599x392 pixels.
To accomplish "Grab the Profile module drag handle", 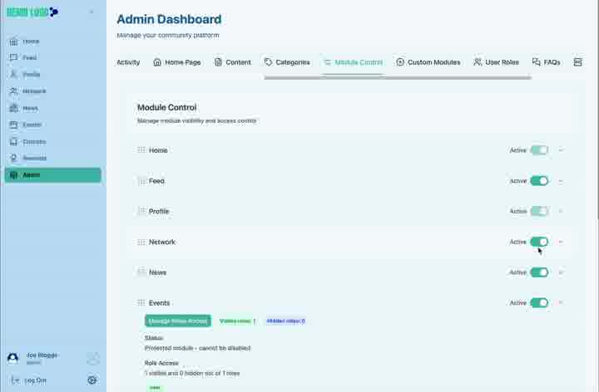I will (x=141, y=211).
